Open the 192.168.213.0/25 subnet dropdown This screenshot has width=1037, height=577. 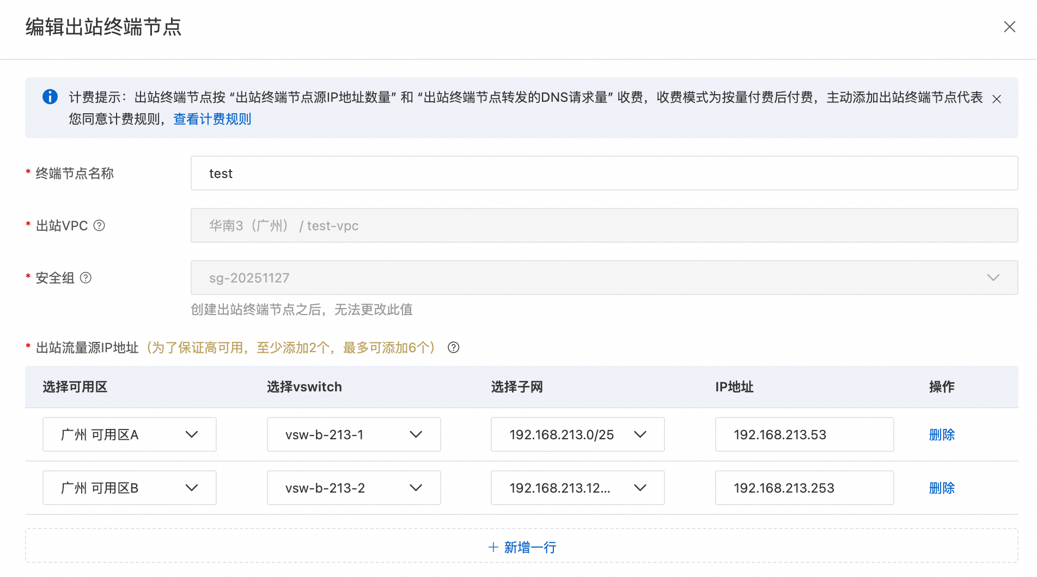[577, 434]
